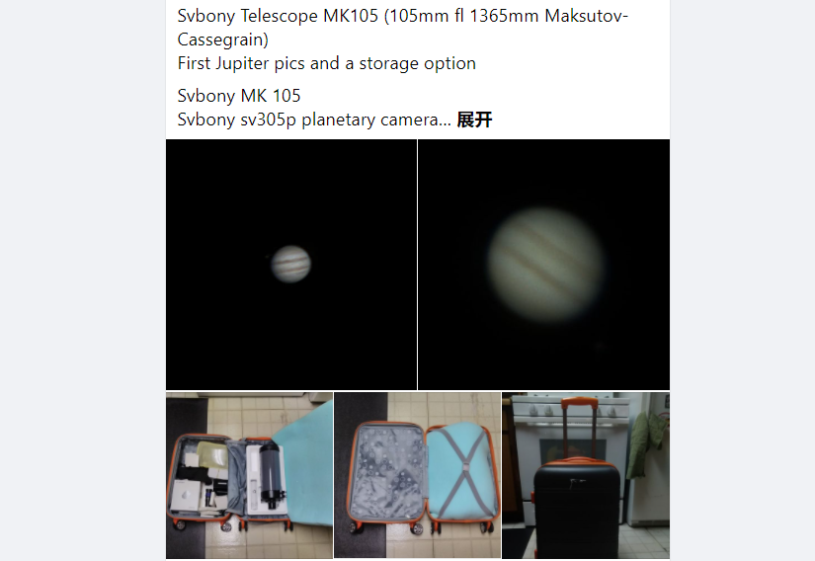The height and width of the screenshot is (561, 815).
Task: Open the empty open suitcase photo
Action: [417, 475]
